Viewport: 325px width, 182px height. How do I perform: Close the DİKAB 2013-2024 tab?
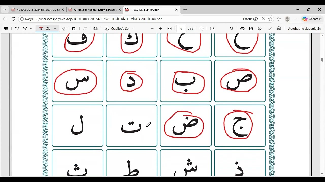coord(63,10)
